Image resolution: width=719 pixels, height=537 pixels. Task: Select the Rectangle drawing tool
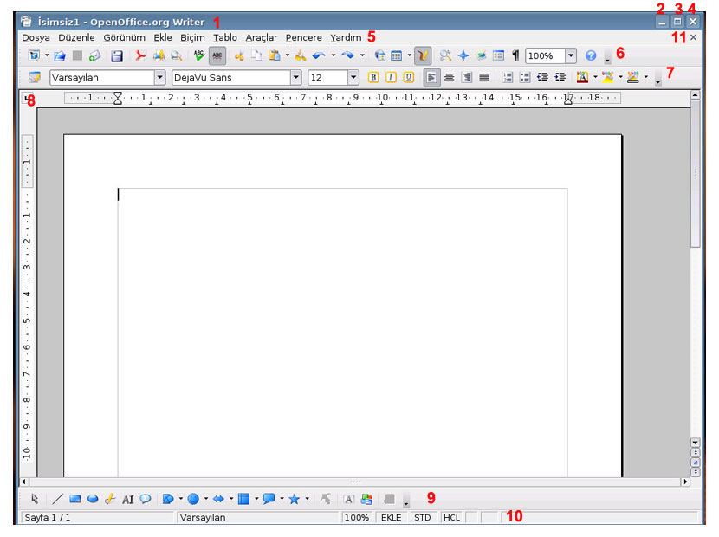(75, 499)
